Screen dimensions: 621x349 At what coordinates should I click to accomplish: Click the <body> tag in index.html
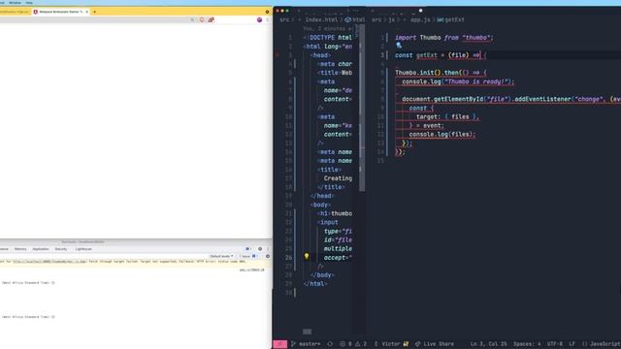pyautogui.click(x=321, y=205)
